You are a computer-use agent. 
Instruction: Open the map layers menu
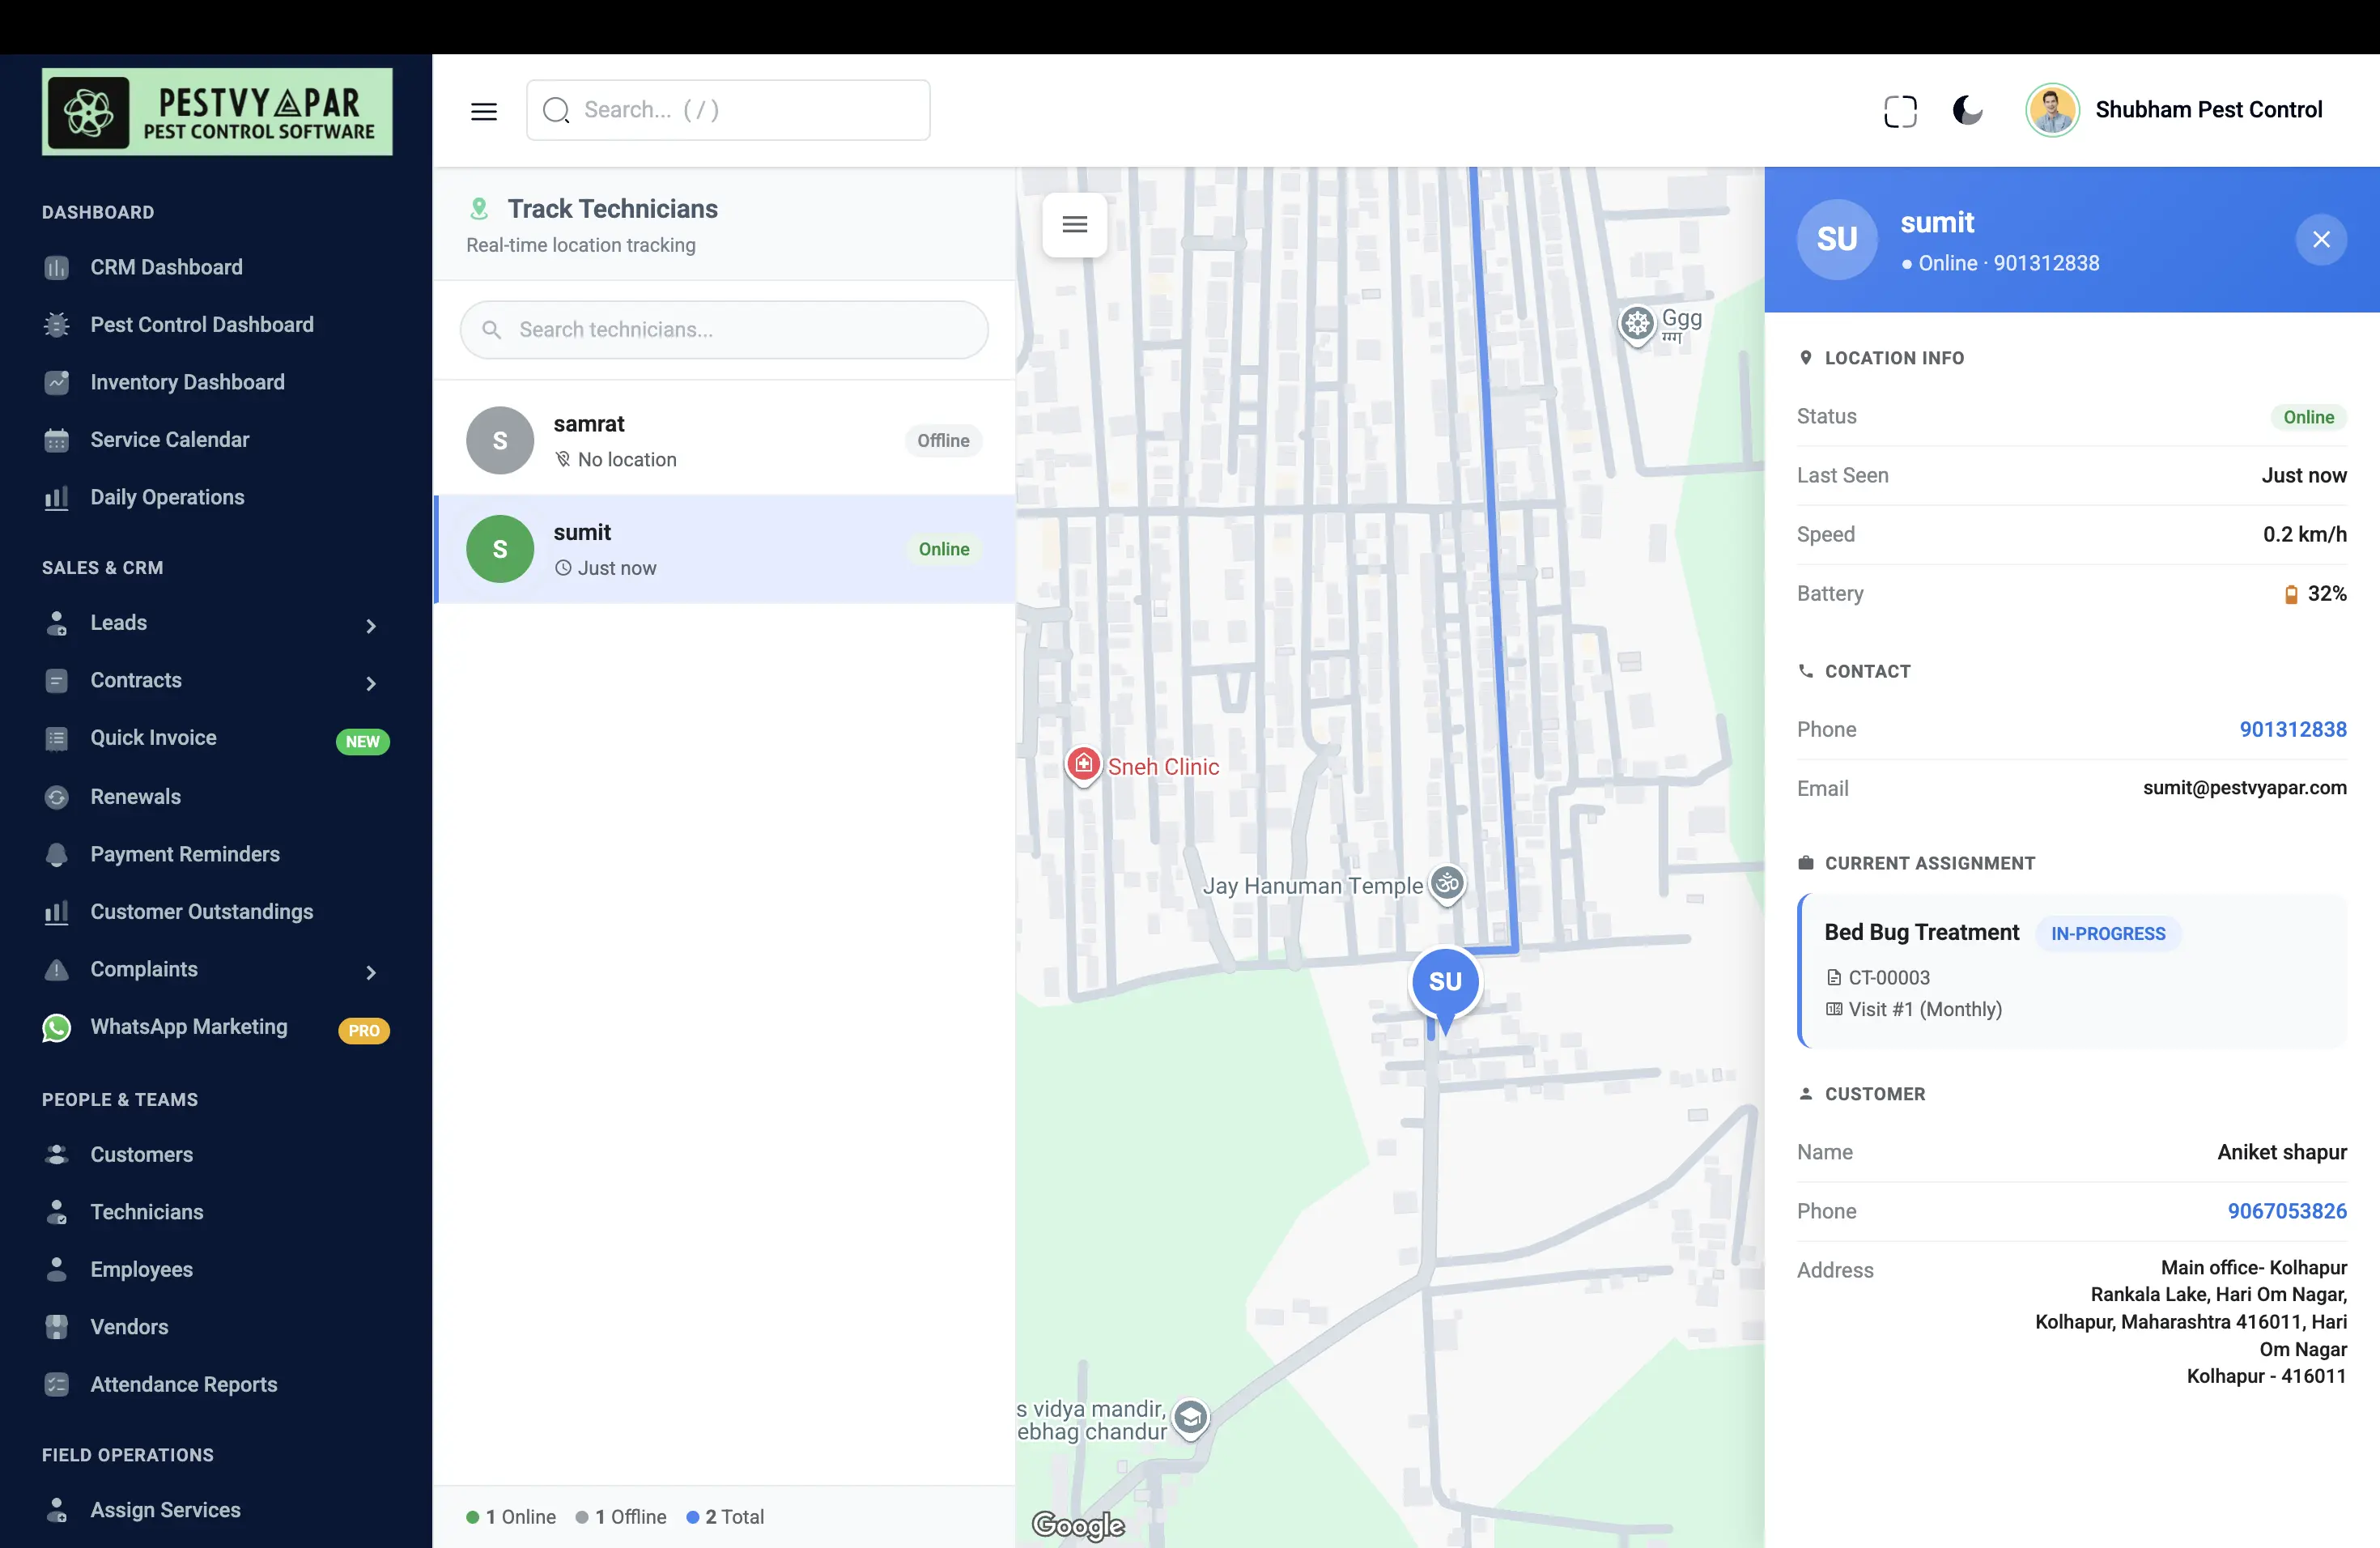[x=1074, y=224]
